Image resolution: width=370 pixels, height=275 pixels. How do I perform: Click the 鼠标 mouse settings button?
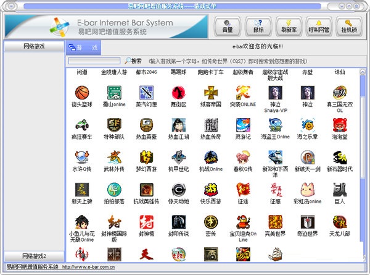[258, 27]
